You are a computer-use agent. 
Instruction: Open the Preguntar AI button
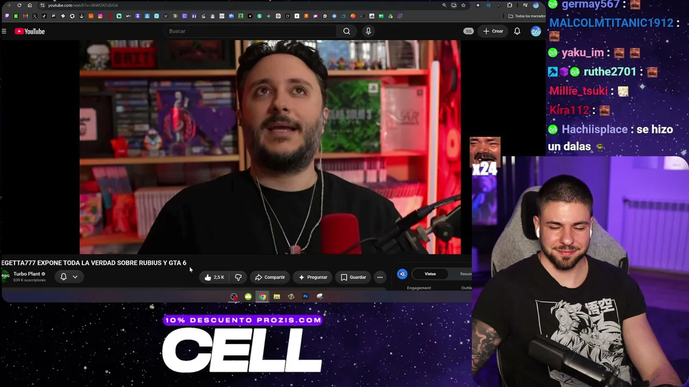coord(313,277)
